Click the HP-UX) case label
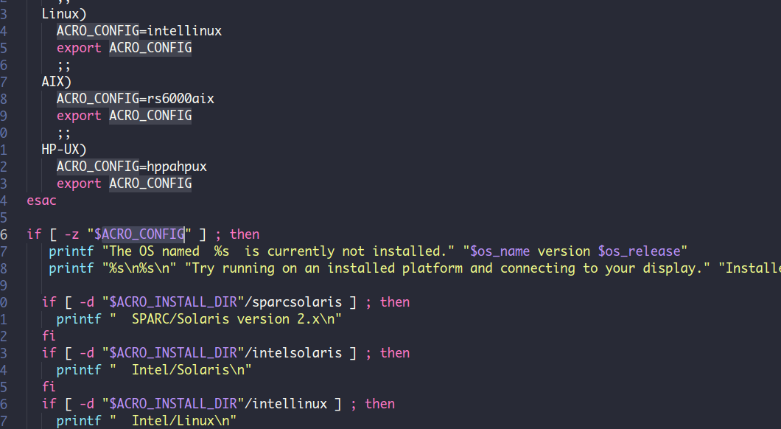This screenshot has height=429, width=781. point(64,150)
